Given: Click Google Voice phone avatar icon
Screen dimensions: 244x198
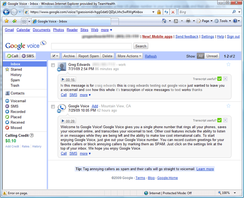Looking at the screenshot, I should (x=62, y=108).
